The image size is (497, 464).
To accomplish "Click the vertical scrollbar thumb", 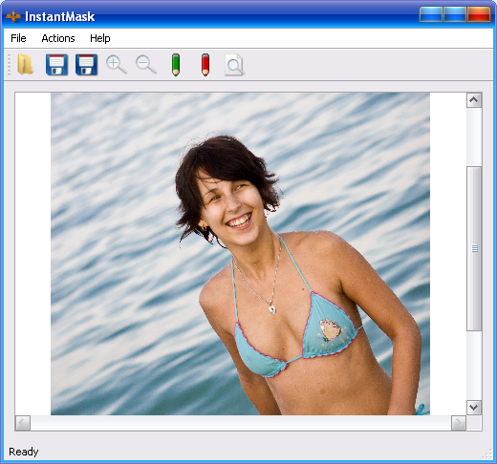I will tap(474, 248).
